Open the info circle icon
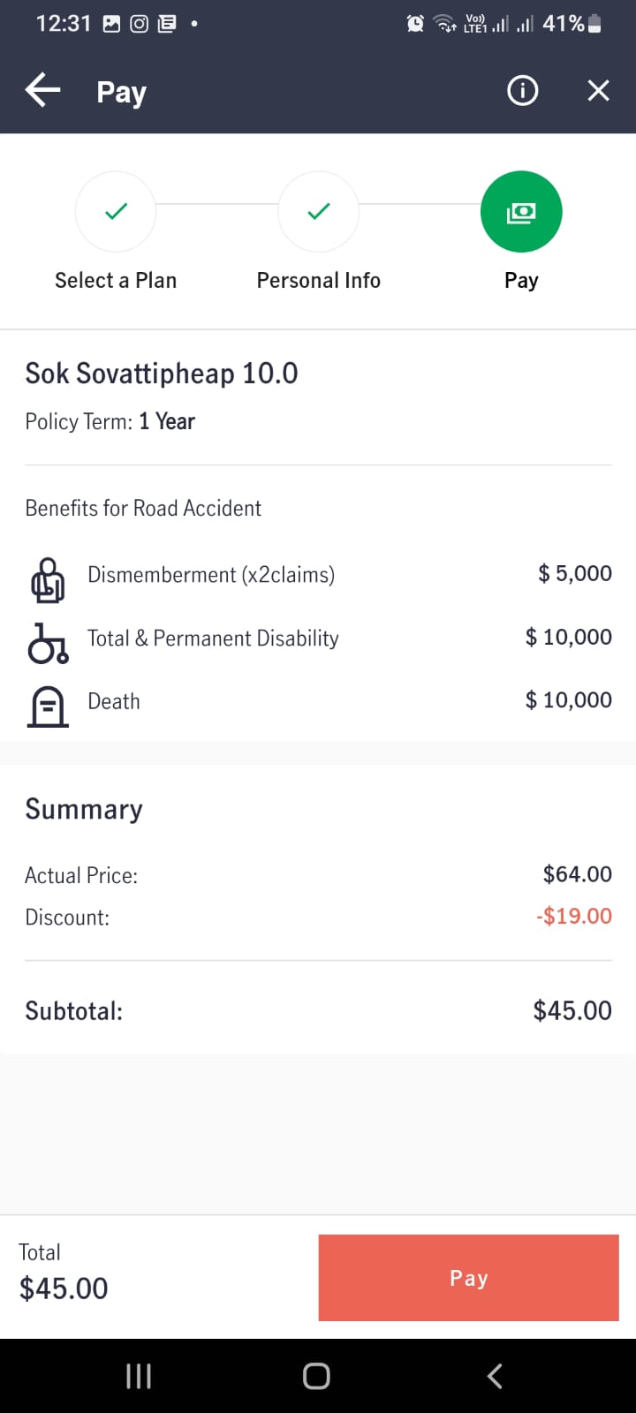The height and width of the screenshot is (1413, 636). [x=522, y=90]
